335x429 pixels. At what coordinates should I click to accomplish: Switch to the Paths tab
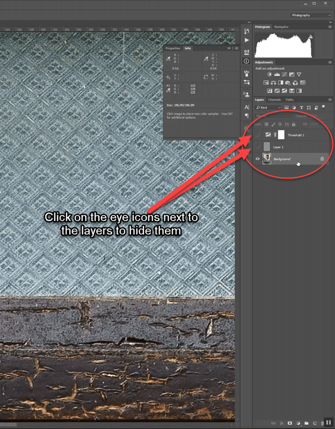[x=290, y=100]
